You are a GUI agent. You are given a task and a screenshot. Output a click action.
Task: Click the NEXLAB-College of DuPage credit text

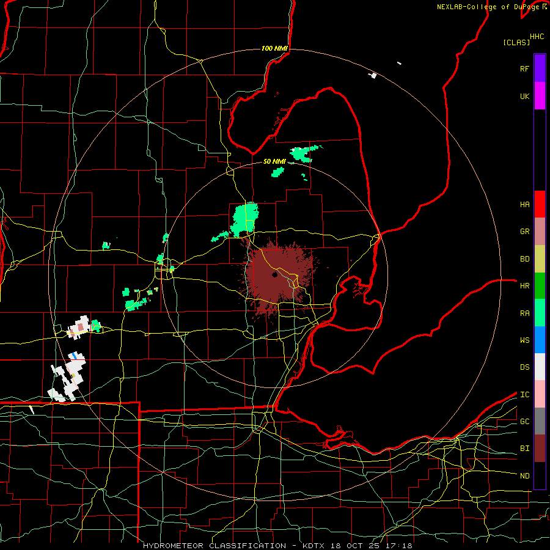pyautogui.click(x=488, y=7)
